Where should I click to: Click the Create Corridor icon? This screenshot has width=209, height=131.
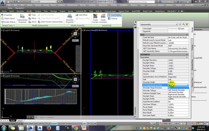(95, 19)
